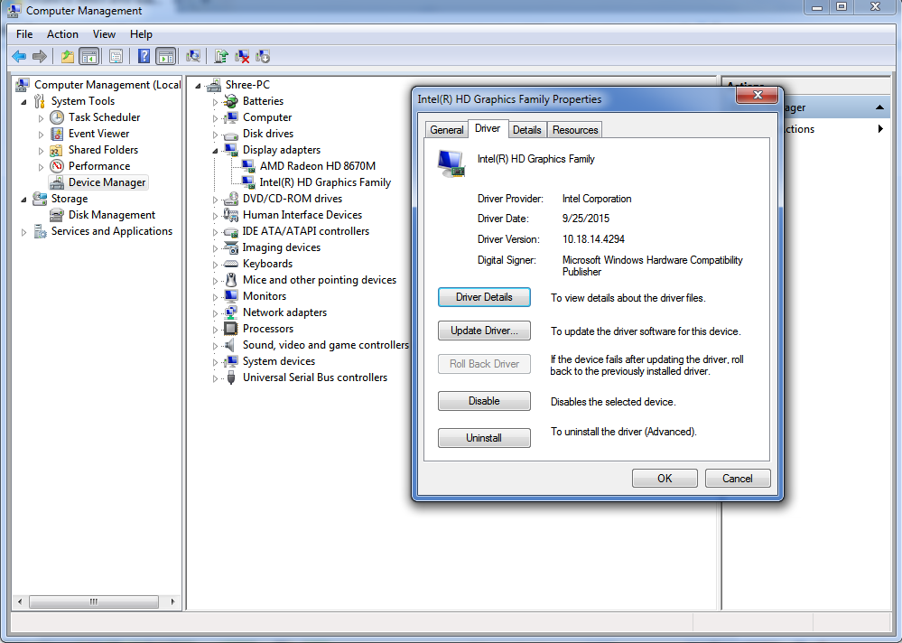The image size is (902, 643).
Task: Click the driver version 10.18.14.4294 text
Action: click(x=594, y=239)
